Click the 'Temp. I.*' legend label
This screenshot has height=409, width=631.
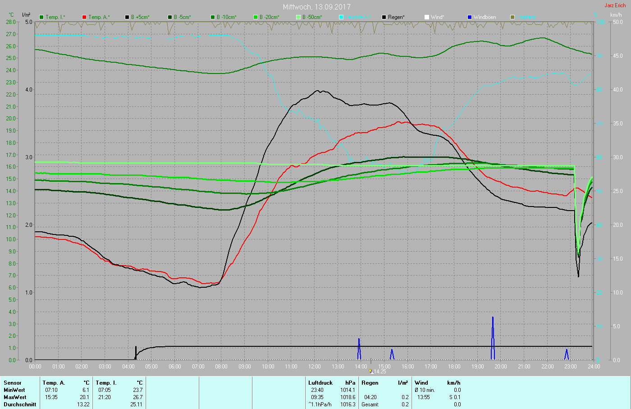(55, 17)
